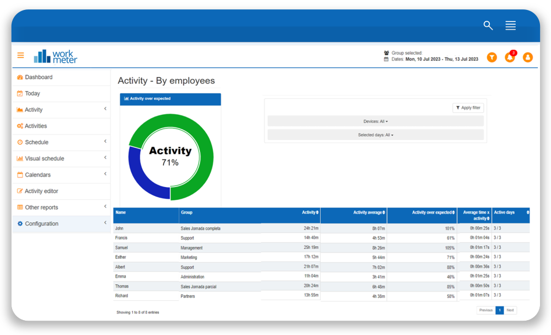Click the orange filter funnel icon
This screenshot has width=551, height=335.
tap(491, 57)
